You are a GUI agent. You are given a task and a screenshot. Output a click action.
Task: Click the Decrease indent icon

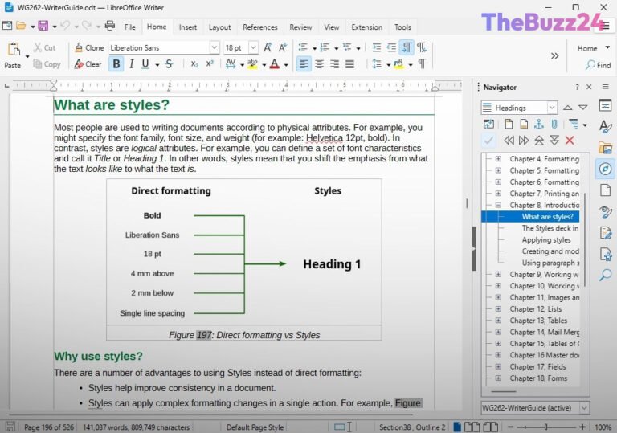point(391,47)
